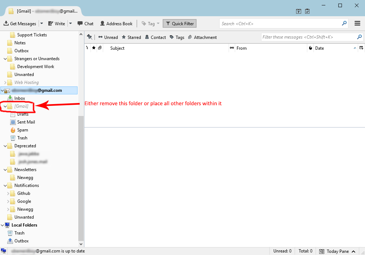365x255 pixels.
Task: Toggle the Quick Filter bar
Action: tap(179, 23)
